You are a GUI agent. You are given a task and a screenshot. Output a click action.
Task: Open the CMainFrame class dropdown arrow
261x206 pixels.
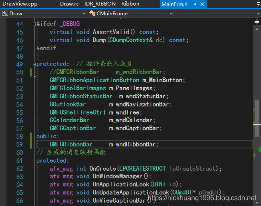point(170,13)
